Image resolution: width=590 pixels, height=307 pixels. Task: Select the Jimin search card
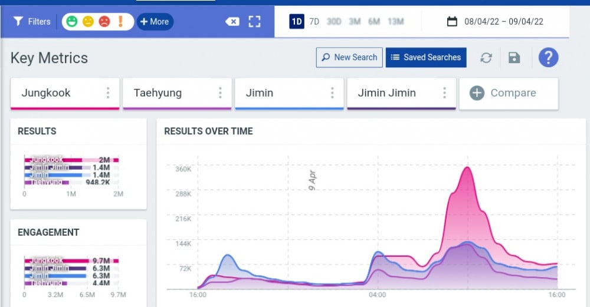(x=289, y=93)
